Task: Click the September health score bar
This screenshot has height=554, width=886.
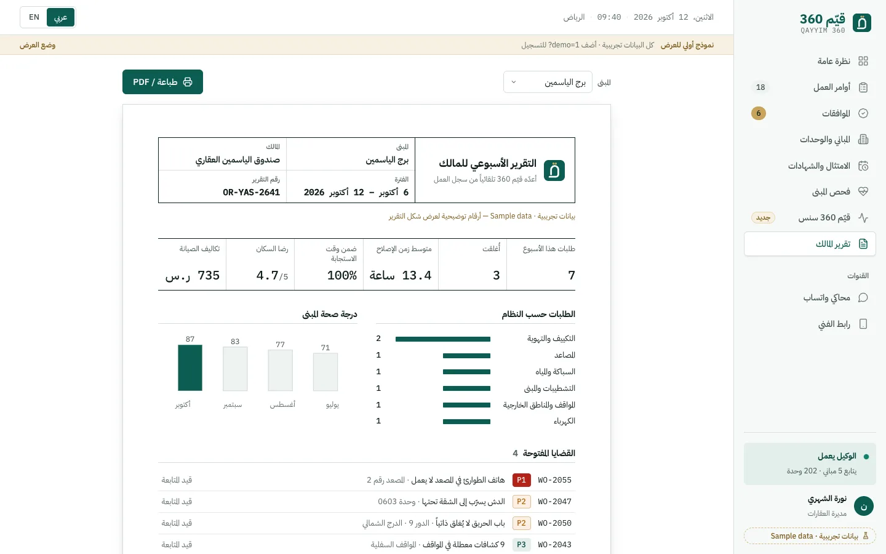Action: 235,369
